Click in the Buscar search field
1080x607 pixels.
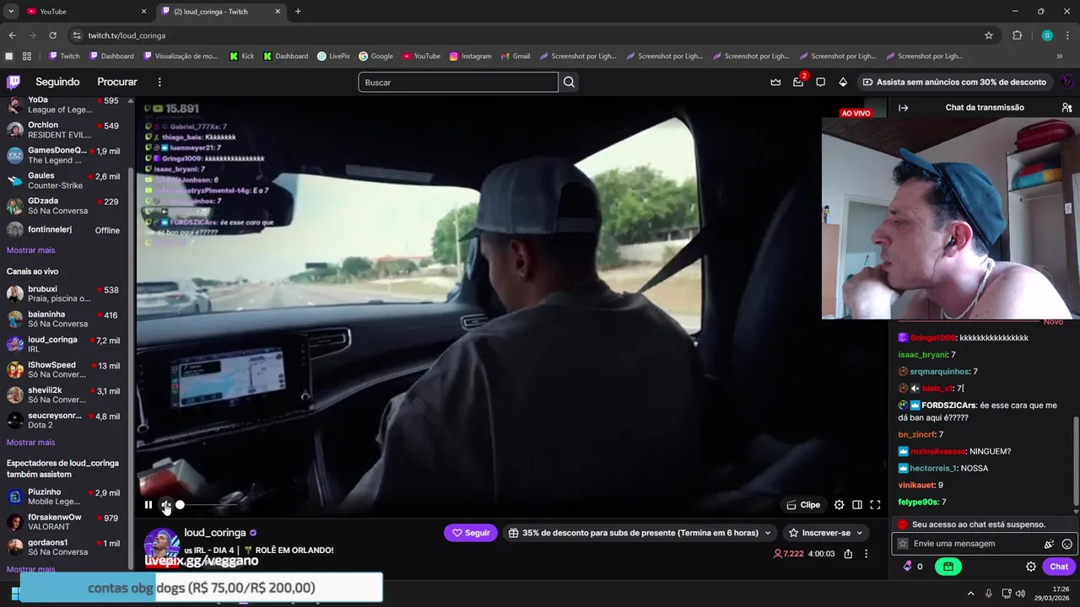pyautogui.click(x=458, y=82)
